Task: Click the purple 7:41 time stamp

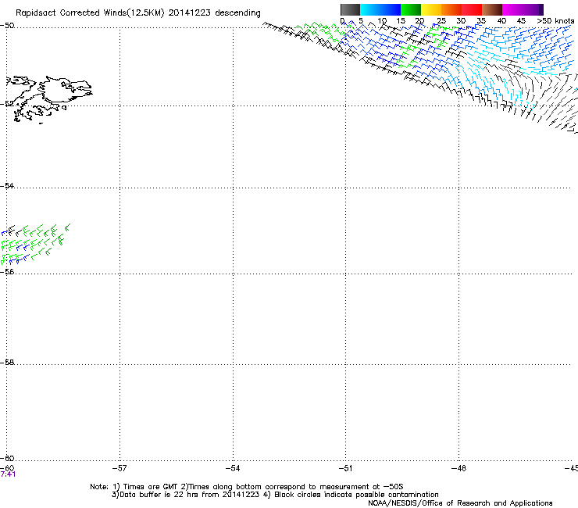Action: point(8,474)
